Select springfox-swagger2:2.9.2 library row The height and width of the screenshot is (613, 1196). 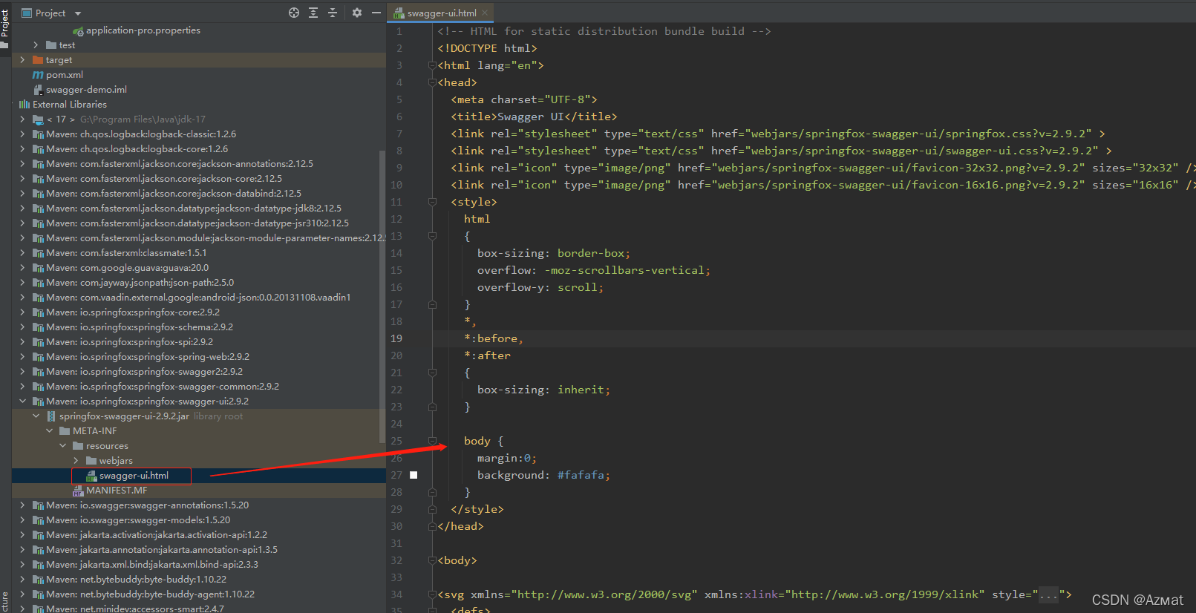[198, 372]
